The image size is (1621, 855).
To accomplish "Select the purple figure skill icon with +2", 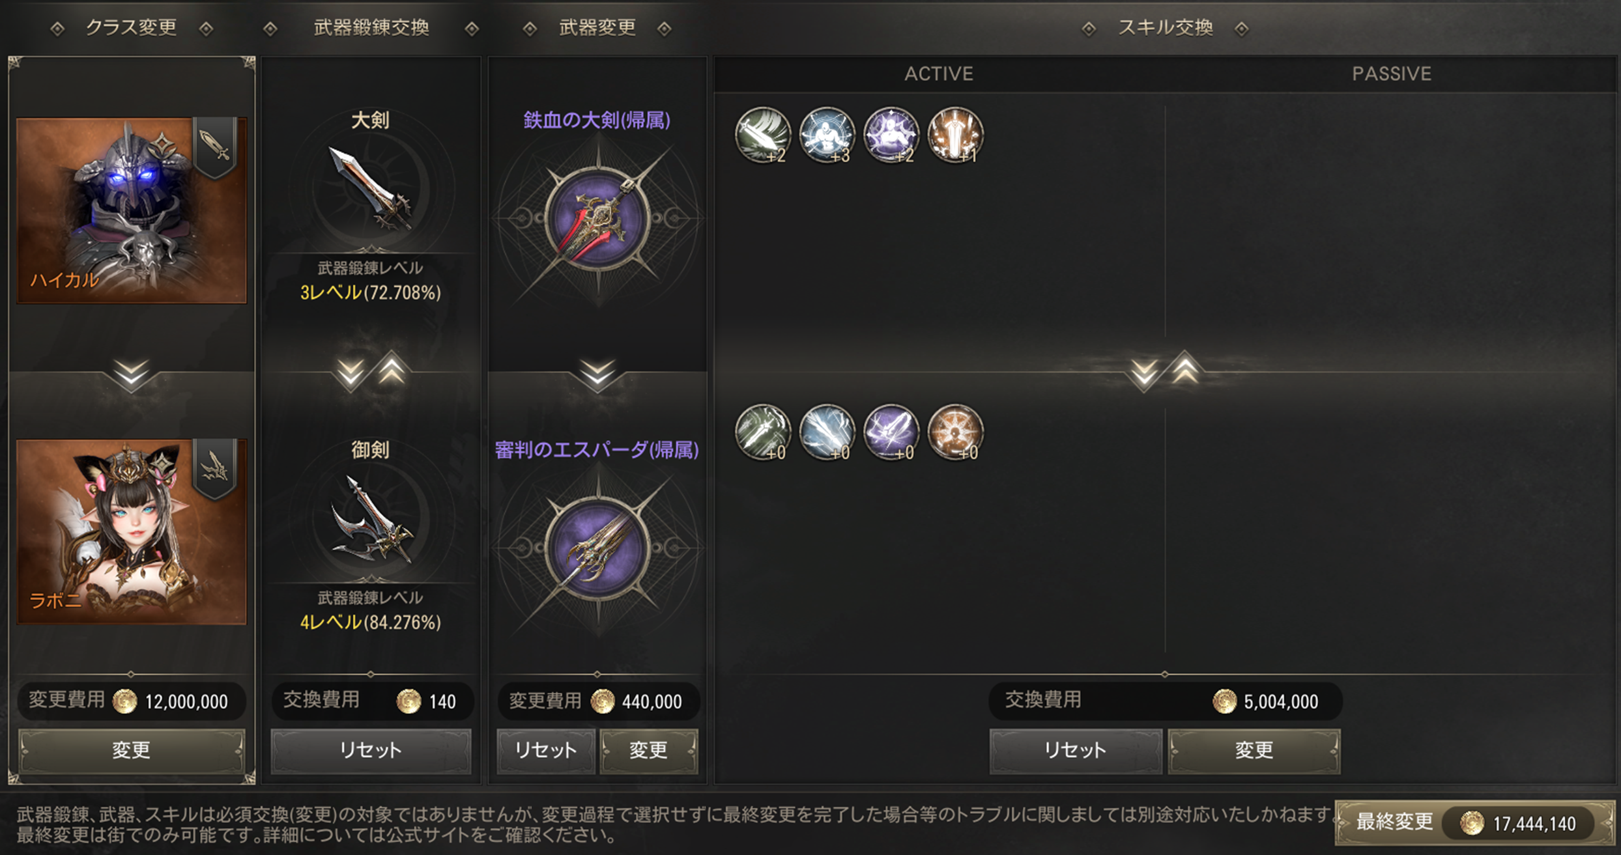I will coord(891,135).
